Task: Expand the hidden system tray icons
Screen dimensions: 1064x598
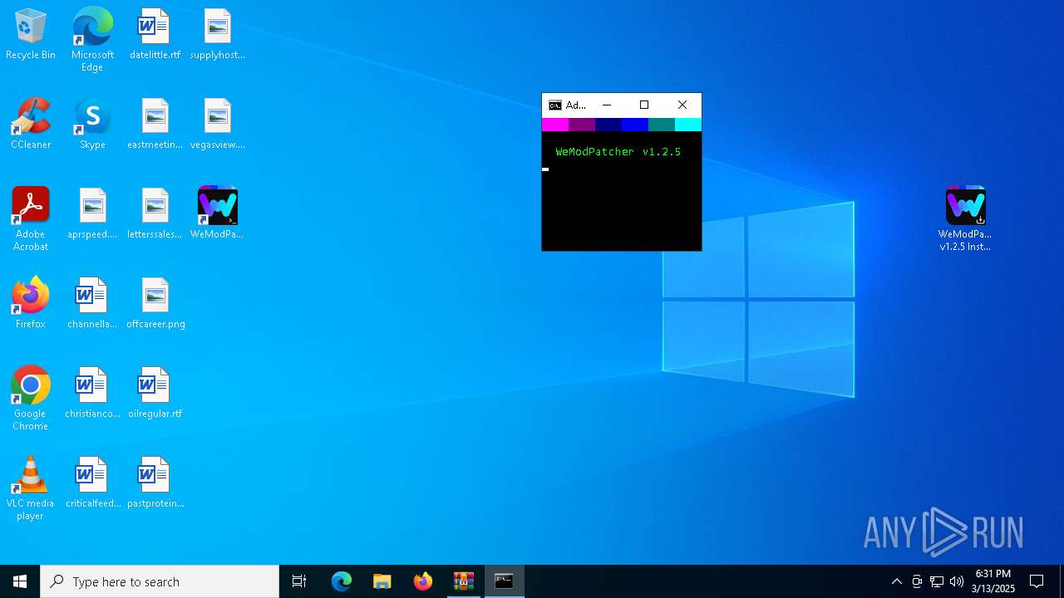Action: 896,581
